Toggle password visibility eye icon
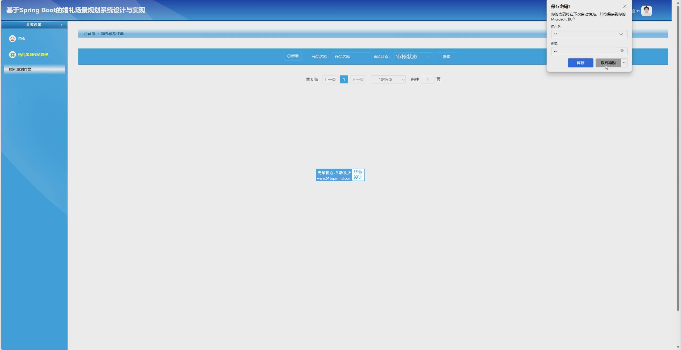681x350 pixels. 622,51
